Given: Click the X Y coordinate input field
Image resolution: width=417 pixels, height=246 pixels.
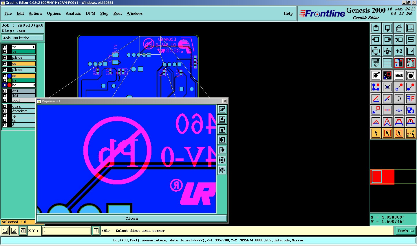Looking at the screenshot, I should pyautogui.click(x=67, y=231).
